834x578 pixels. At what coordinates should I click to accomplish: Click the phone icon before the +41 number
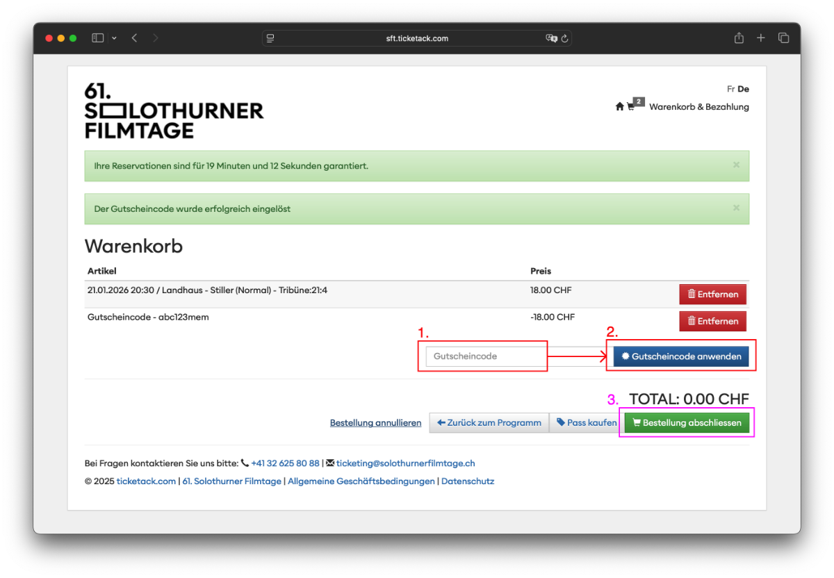[x=245, y=463]
